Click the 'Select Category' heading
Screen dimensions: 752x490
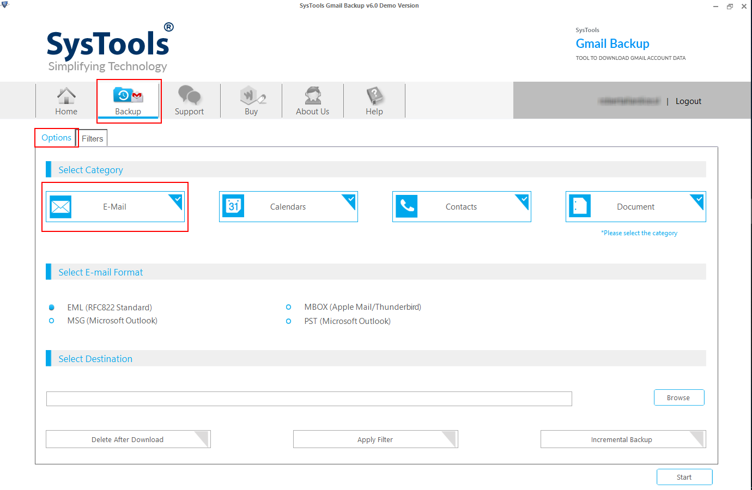(x=90, y=170)
